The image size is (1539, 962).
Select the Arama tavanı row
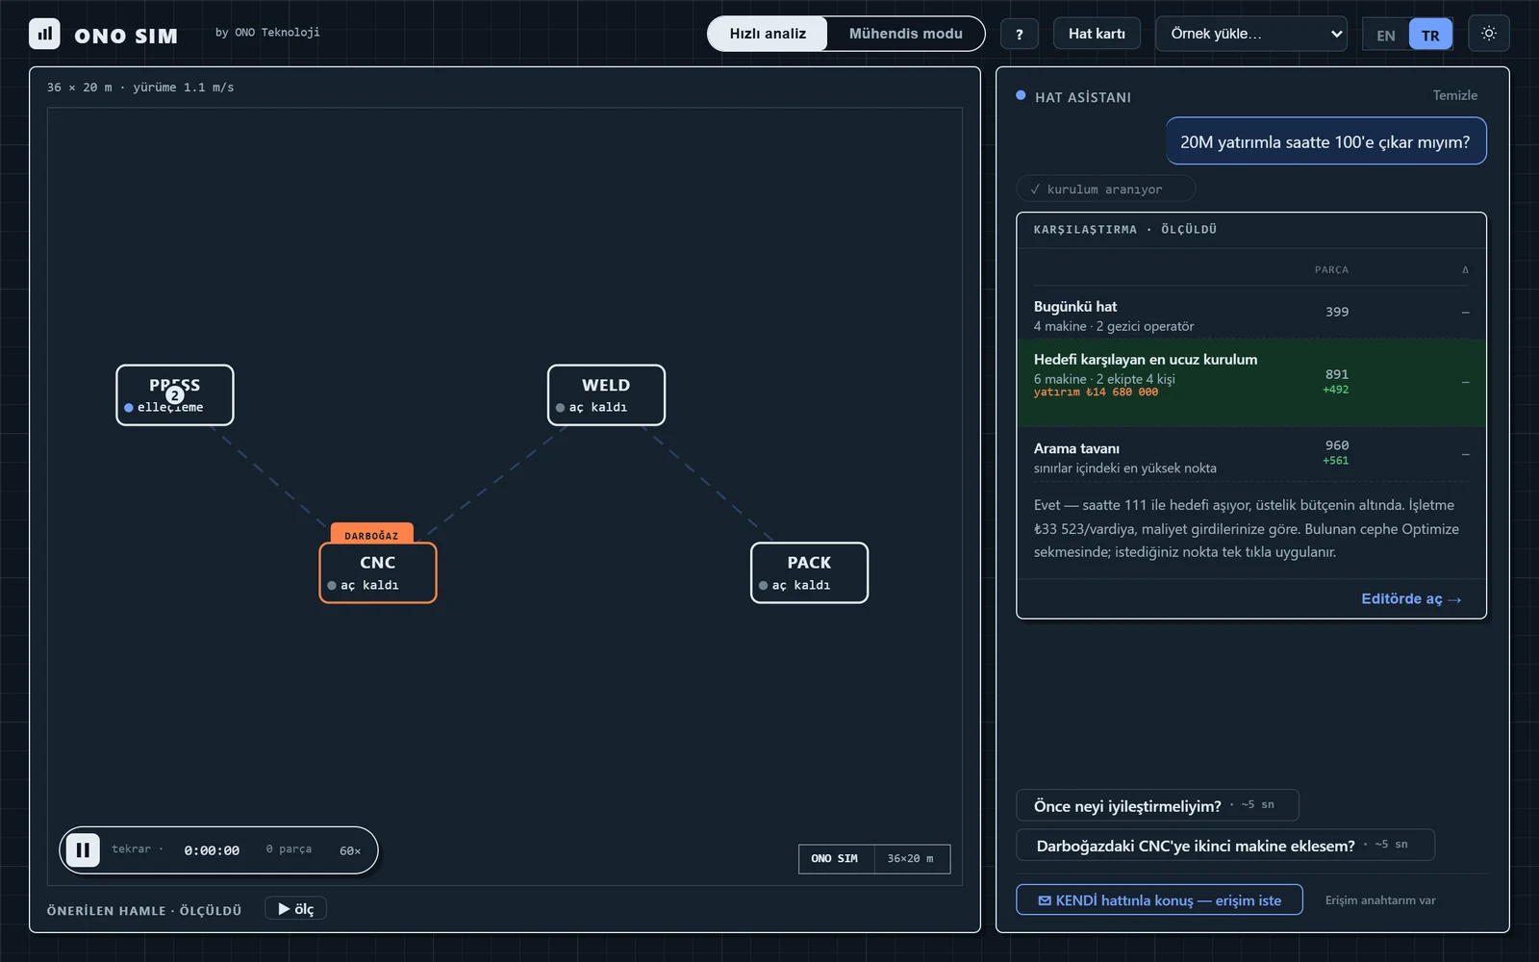pyautogui.click(x=1250, y=455)
